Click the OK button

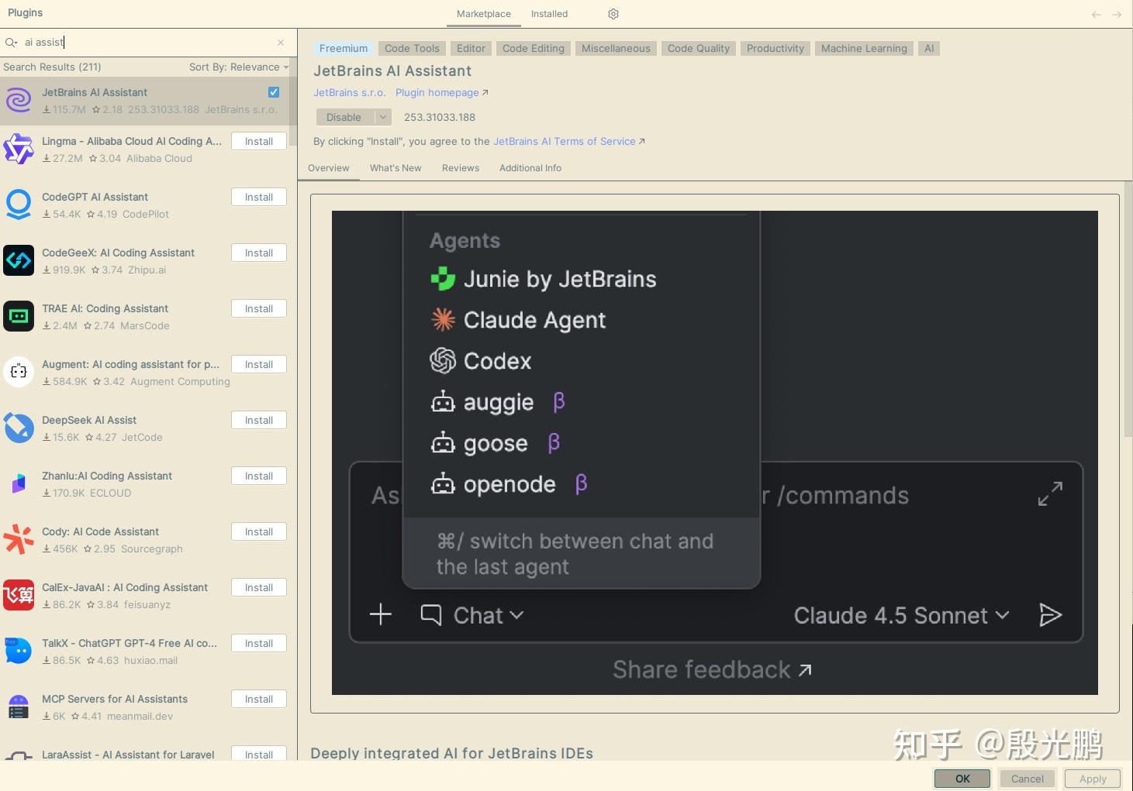[962, 779]
